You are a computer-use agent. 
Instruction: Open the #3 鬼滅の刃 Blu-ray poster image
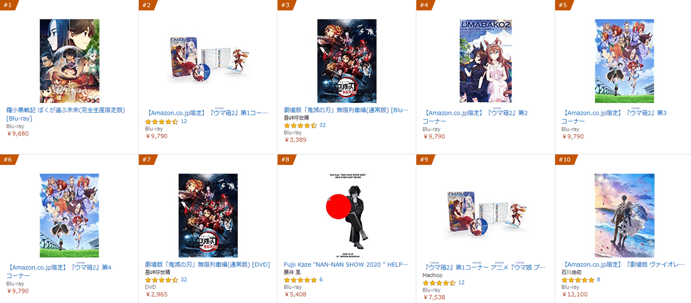pyautogui.click(x=347, y=61)
